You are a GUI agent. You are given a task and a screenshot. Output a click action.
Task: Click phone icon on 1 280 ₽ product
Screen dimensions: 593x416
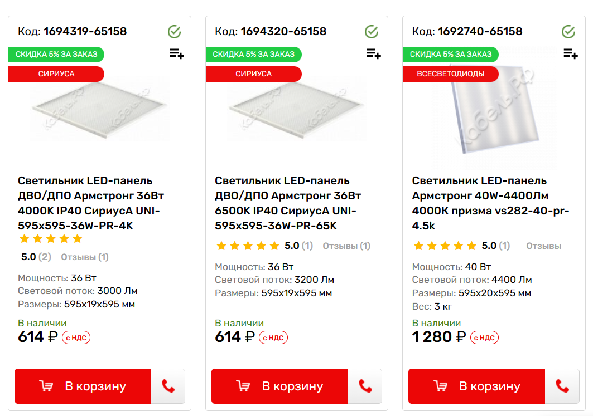[x=562, y=386]
